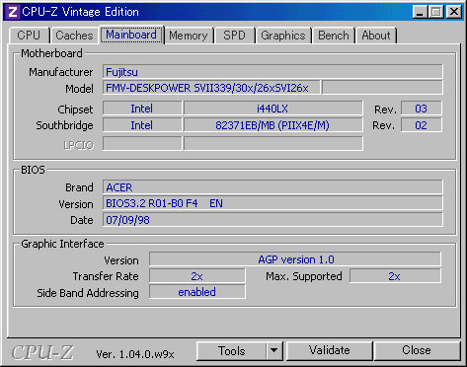Click the Graphic Interface AGP version 1.0 field
The width and height of the screenshot is (467, 367).
[x=295, y=259]
